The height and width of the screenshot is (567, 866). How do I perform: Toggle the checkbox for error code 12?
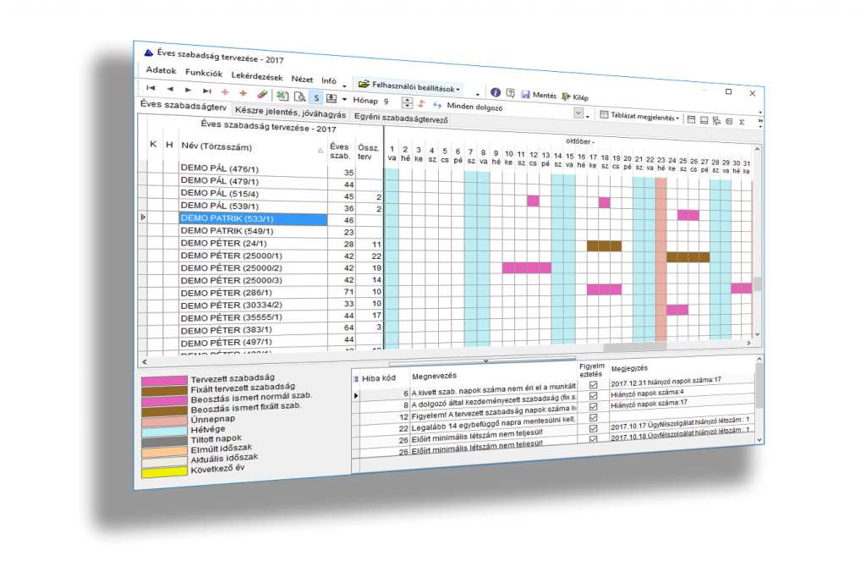pyautogui.click(x=592, y=406)
